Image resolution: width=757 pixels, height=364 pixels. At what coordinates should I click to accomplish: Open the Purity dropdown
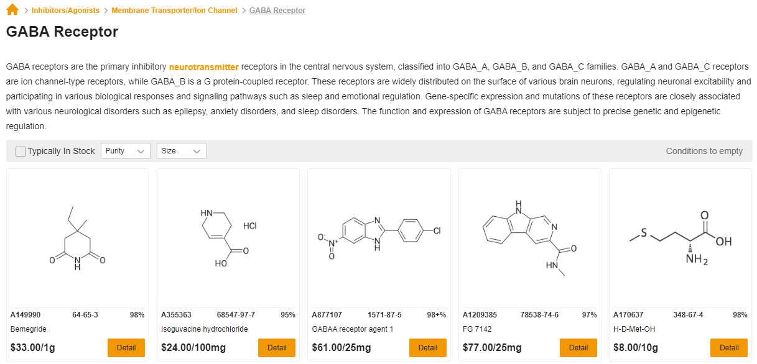click(126, 151)
